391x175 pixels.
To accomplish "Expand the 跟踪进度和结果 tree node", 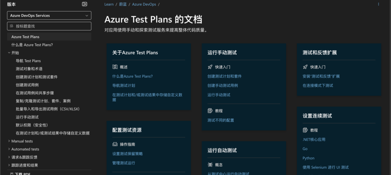I will (x=9, y=165).
